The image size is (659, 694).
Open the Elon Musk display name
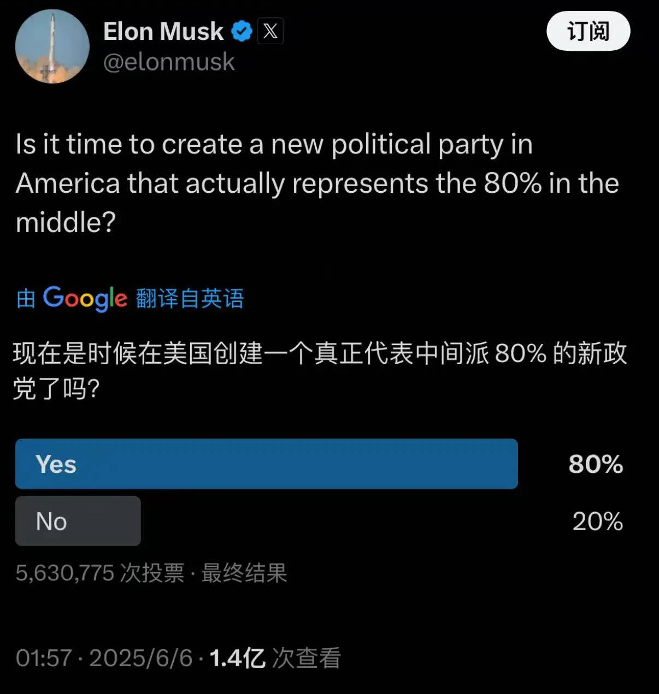tap(163, 31)
